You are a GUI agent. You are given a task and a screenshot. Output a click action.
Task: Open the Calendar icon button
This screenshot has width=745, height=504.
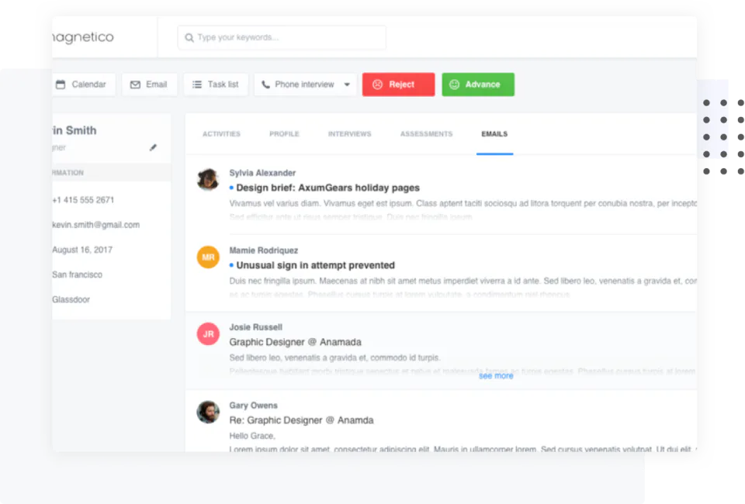(x=61, y=85)
